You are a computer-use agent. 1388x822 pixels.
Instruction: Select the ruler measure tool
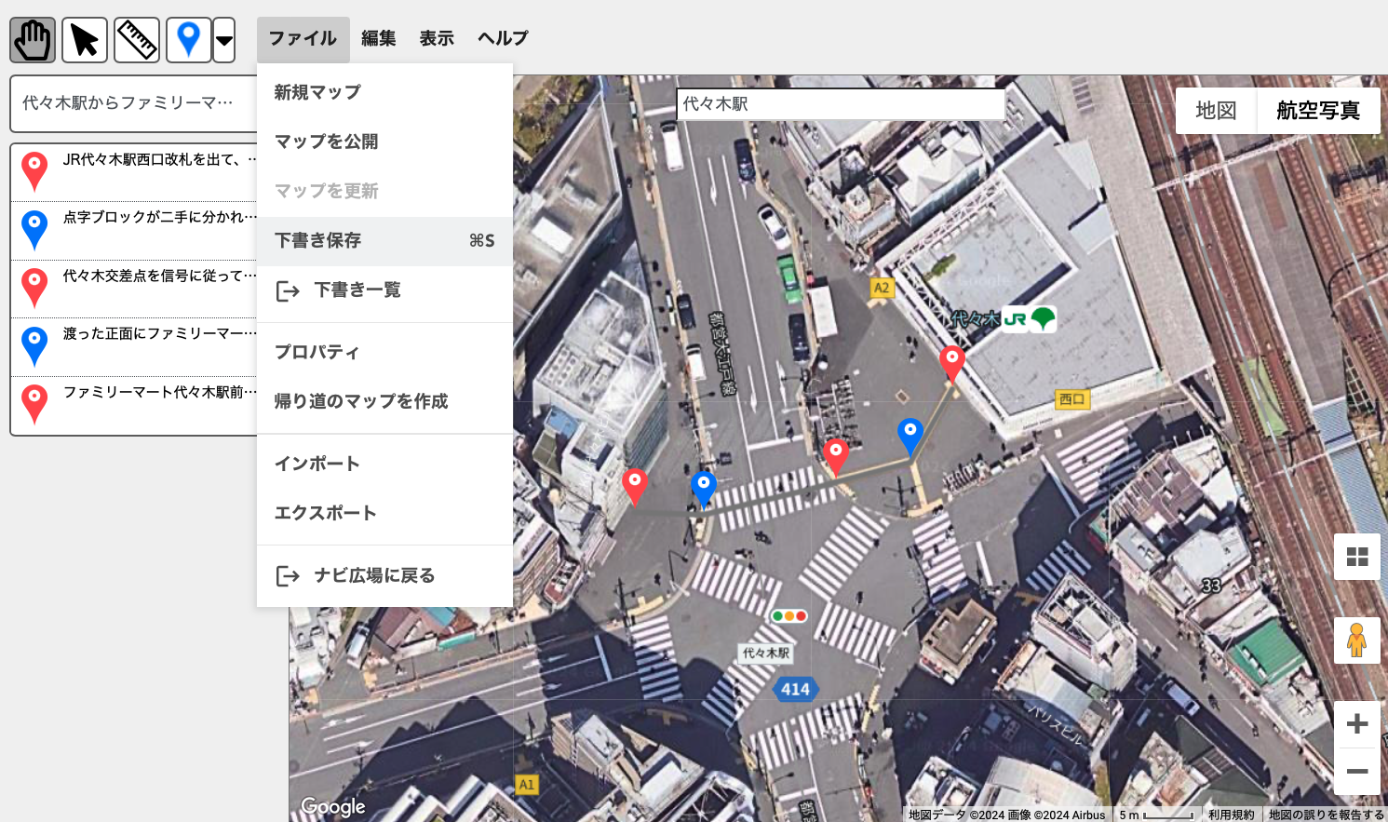coord(137,40)
